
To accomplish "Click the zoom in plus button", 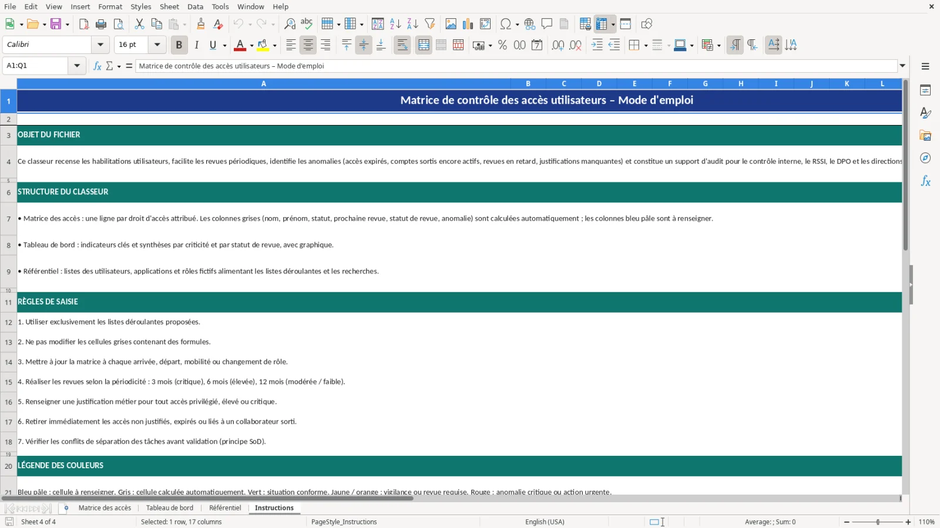I will 908,522.
